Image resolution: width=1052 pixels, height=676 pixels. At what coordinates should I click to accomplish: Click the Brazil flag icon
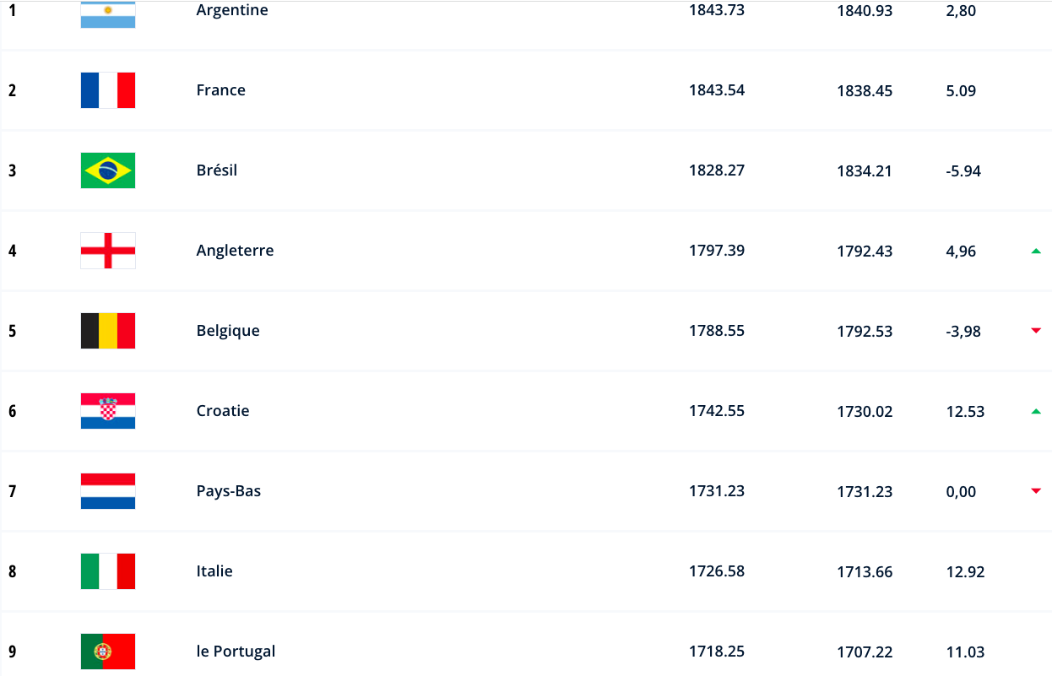[108, 170]
